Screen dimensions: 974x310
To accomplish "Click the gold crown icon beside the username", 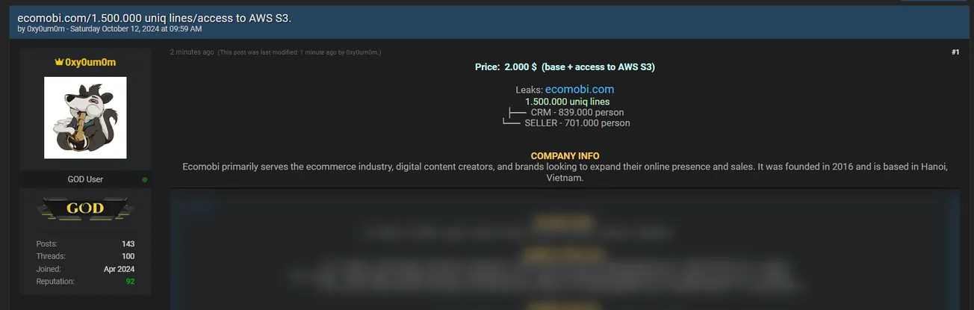I will click(x=58, y=63).
